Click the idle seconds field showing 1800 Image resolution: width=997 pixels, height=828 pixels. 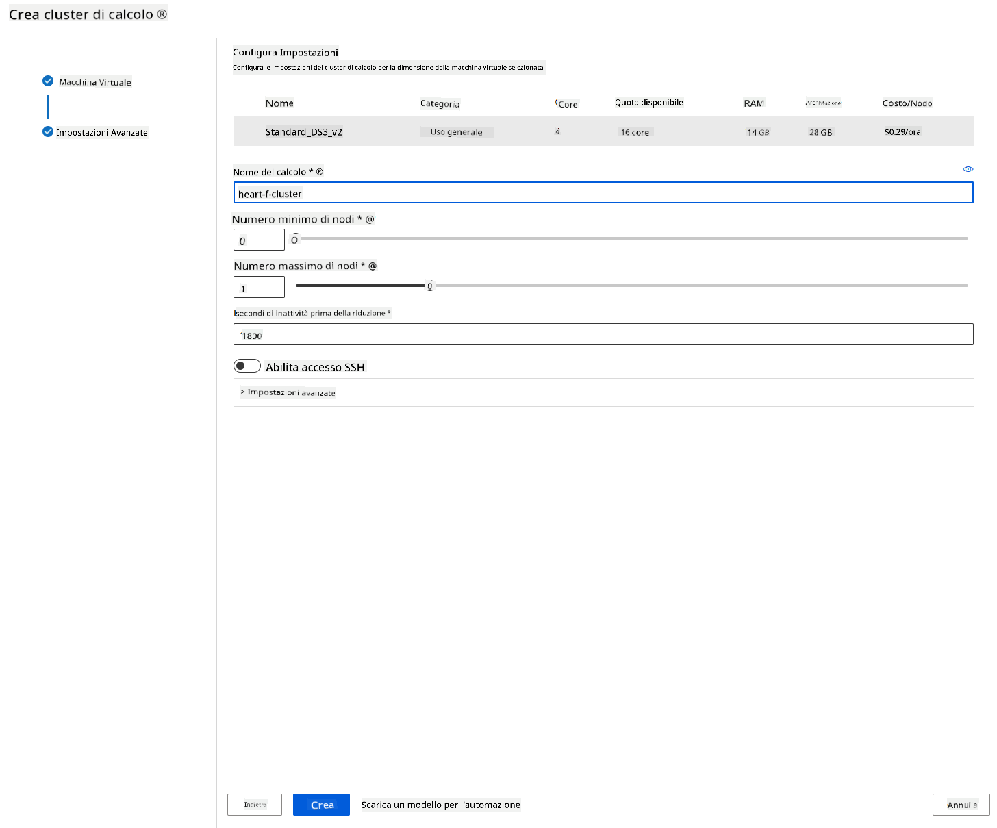[603, 334]
